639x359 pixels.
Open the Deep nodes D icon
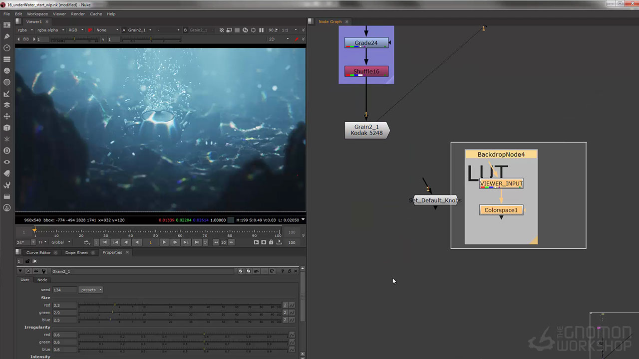pos(7,151)
